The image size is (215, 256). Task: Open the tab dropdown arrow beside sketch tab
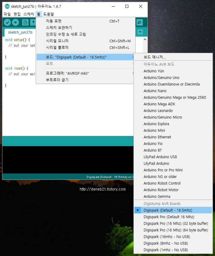point(140,32)
